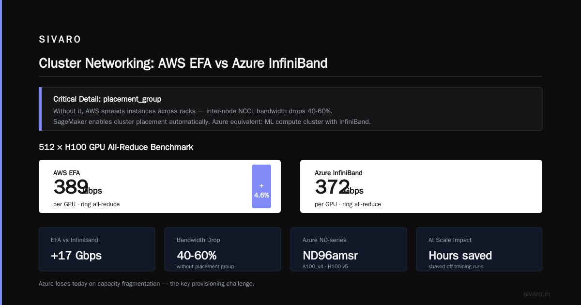Screen dimensions: 581x305
Task: Click the SIVARO logo text
Action: (x=60, y=40)
